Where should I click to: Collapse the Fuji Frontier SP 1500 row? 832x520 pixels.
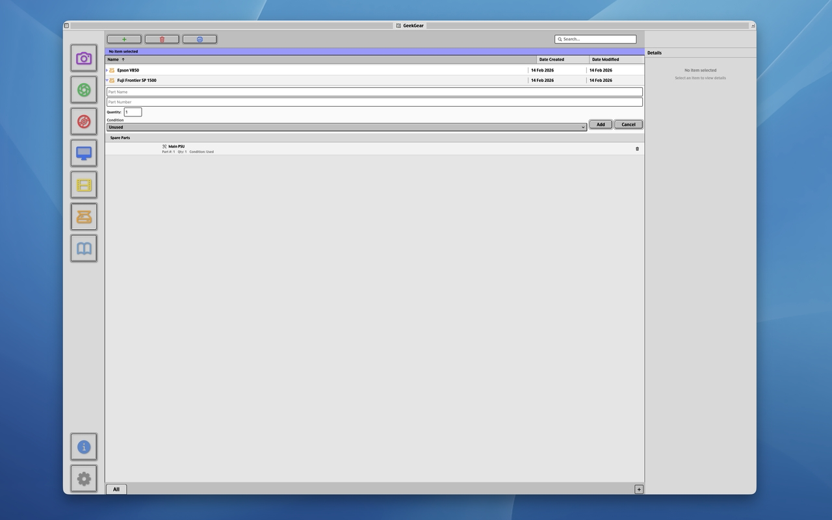pos(107,81)
